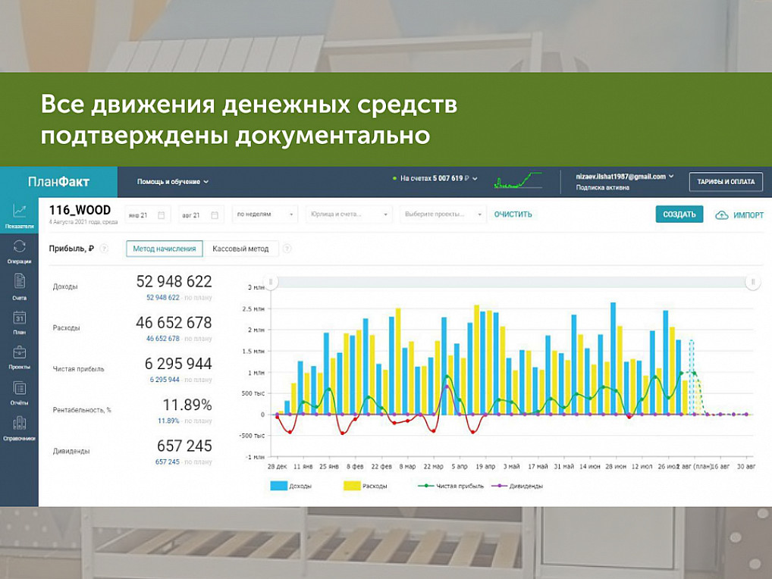Open the Отчёты sidebar section
772x579 pixels.
coord(19,393)
